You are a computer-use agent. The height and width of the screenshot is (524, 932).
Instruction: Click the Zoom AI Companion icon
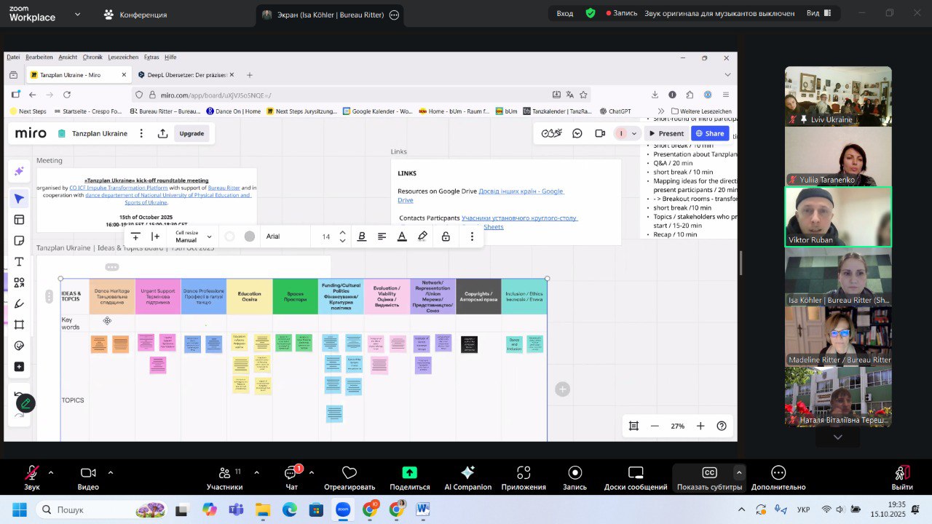467,473
